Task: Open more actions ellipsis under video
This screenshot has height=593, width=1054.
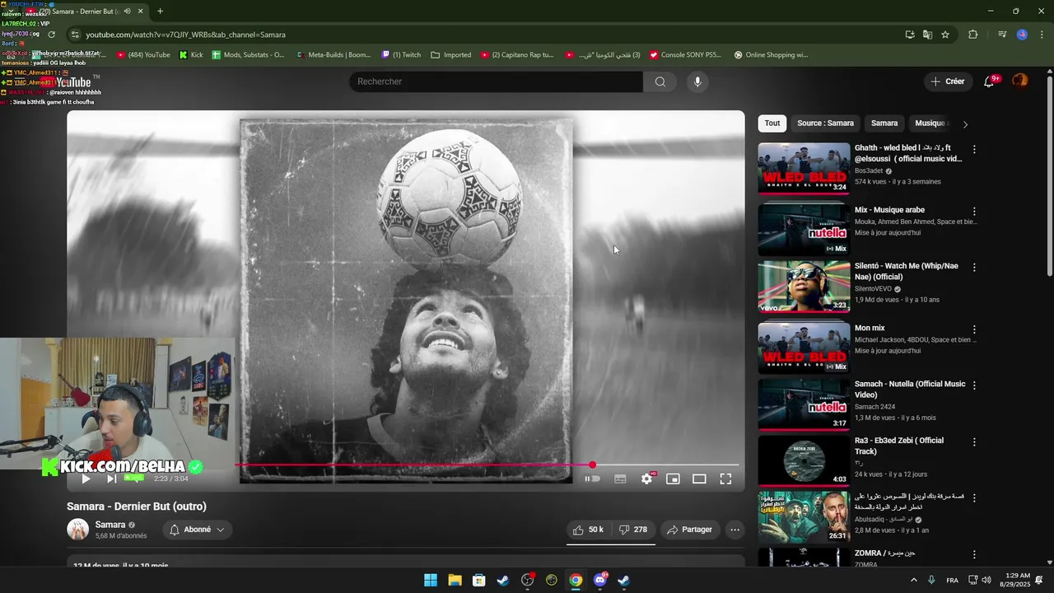Action: 735,530
